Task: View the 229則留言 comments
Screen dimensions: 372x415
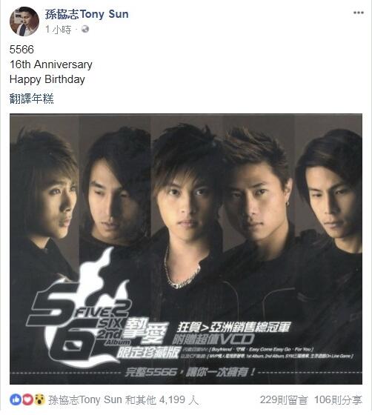Action: click(x=284, y=399)
